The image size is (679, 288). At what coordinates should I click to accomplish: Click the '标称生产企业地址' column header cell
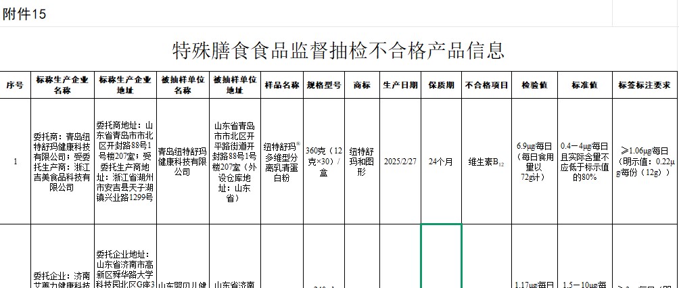[x=125, y=85]
